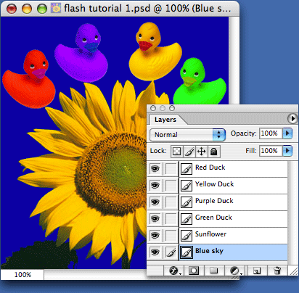Open the Layers palette flyout menu

(x=292, y=118)
